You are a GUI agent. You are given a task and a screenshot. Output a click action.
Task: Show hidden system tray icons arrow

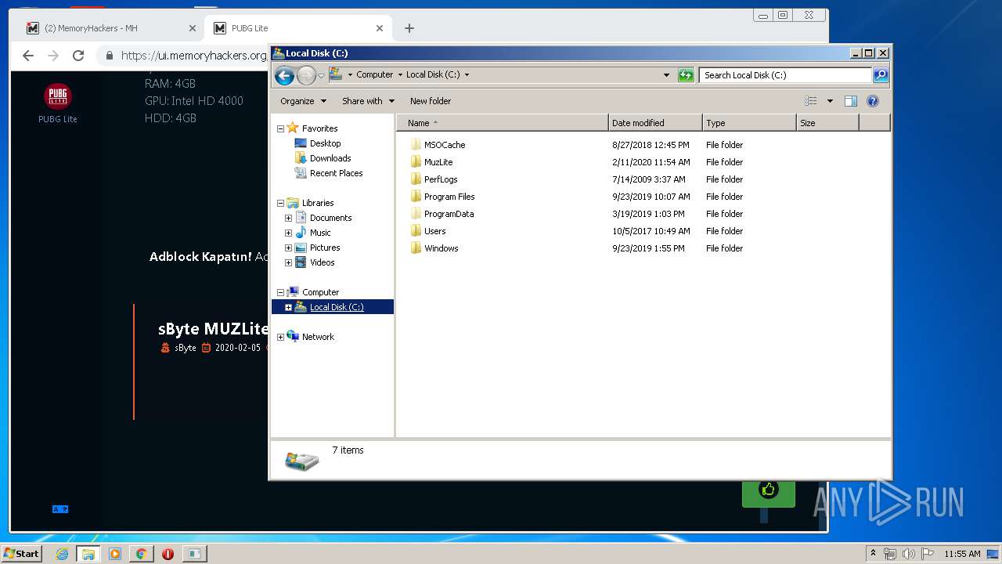(873, 554)
